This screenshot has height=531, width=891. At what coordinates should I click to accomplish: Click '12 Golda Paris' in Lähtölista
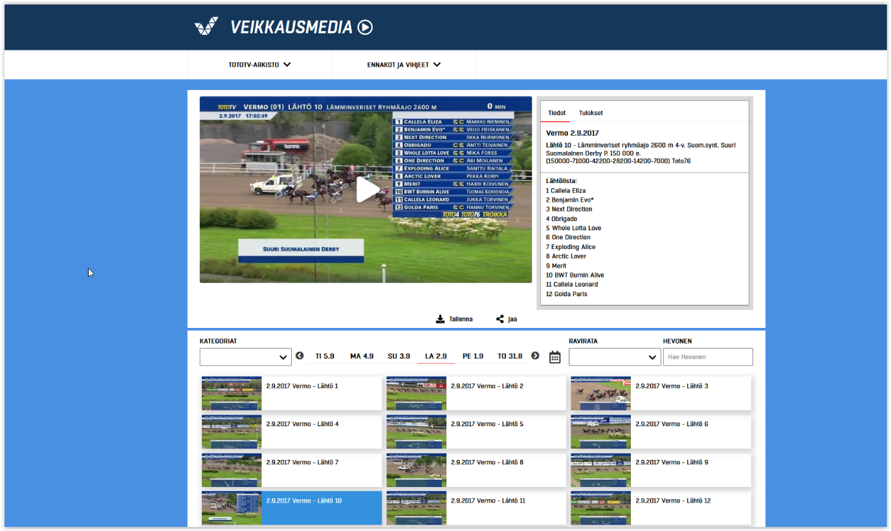click(x=567, y=294)
